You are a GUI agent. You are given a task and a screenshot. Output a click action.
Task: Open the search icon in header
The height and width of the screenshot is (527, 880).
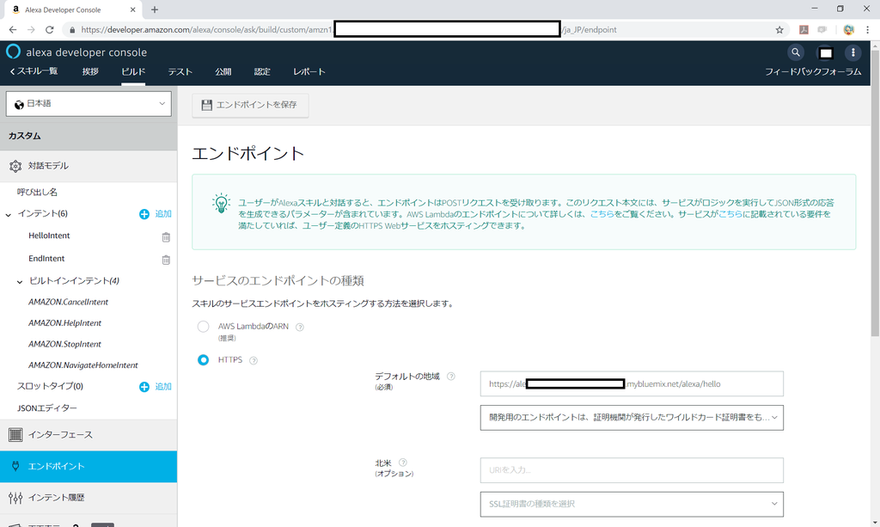click(x=795, y=52)
